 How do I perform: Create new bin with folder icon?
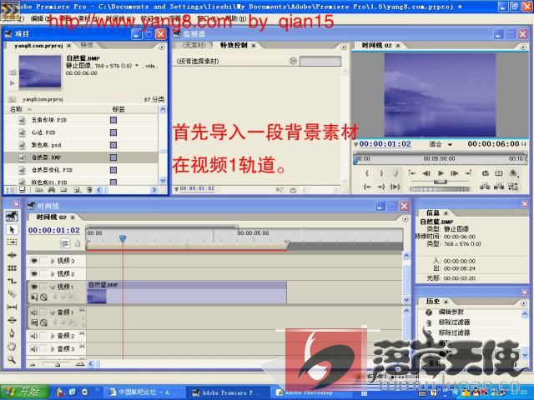(x=63, y=190)
